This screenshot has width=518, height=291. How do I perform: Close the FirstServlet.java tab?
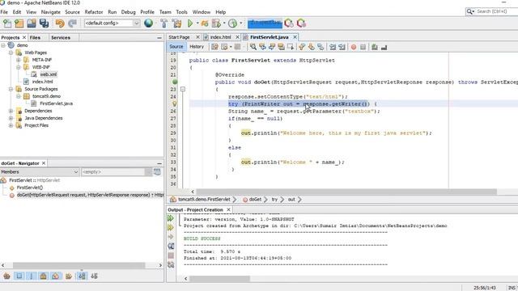(x=295, y=37)
